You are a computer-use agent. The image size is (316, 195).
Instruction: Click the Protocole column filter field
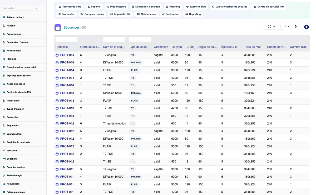pyautogui.click(x=66, y=40)
